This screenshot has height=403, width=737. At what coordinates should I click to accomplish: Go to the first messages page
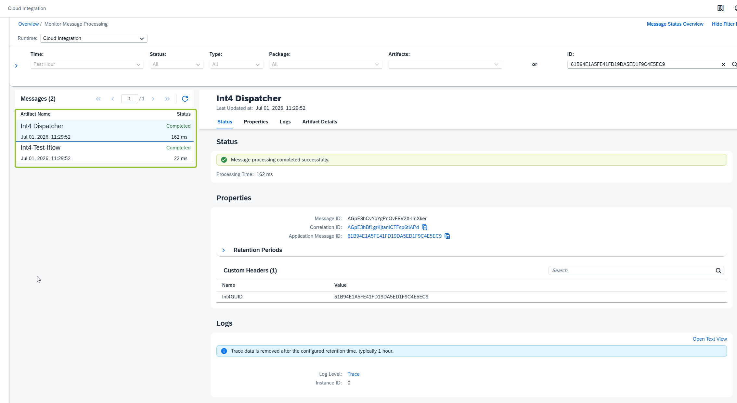pyautogui.click(x=98, y=99)
